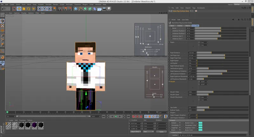Toggle the Chestplate checkbox
254x137 pixels.
[x=180, y=125]
